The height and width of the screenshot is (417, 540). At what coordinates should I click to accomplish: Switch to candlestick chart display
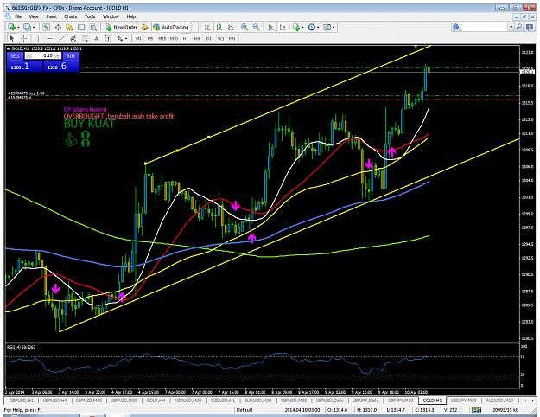pos(219,27)
